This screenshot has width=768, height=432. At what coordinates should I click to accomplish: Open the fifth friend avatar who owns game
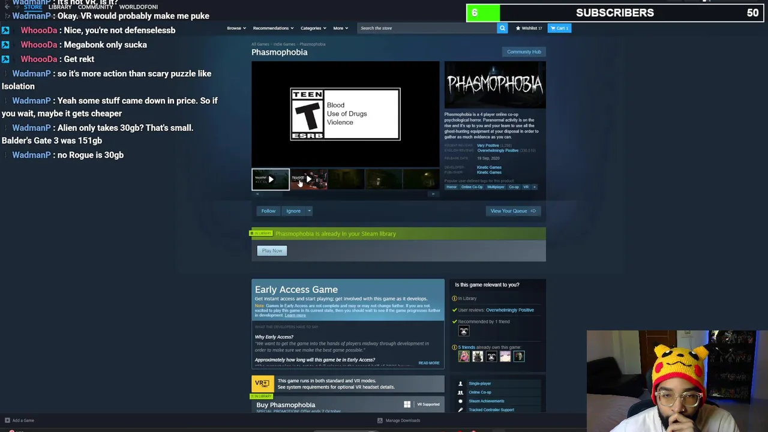tap(519, 356)
